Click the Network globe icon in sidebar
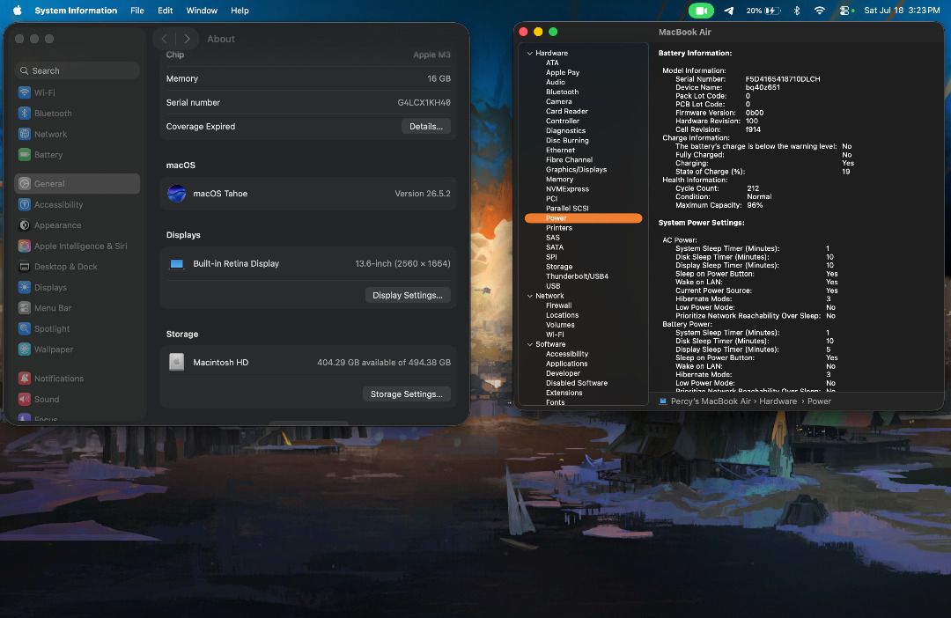The width and height of the screenshot is (951, 618). pyautogui.click(x=25, y=134)
